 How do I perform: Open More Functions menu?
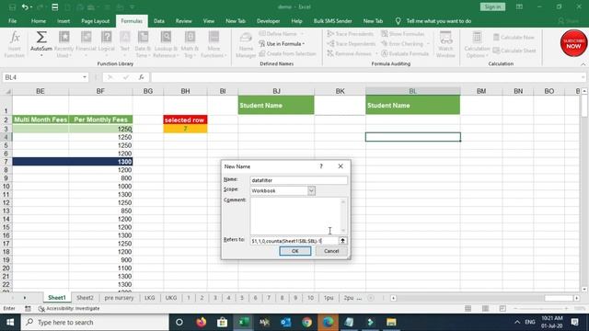point(214,45)
